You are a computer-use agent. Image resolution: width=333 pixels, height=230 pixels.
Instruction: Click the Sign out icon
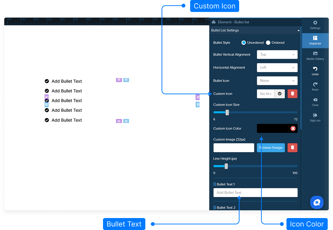(x=315, y=115)
